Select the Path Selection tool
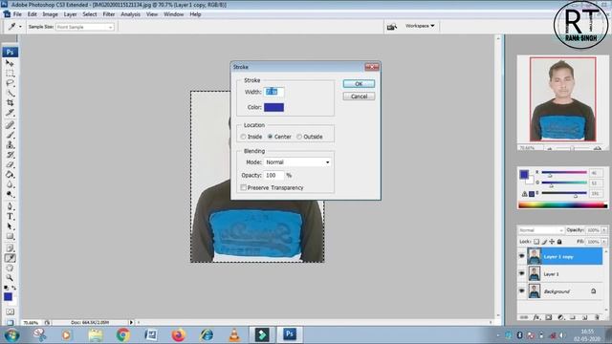The width and height of the screenshot is (612, 344). click(x=10, y=226)
